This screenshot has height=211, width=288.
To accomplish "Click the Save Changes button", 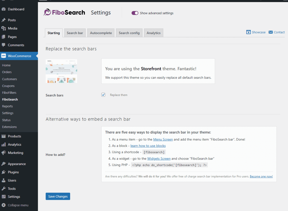I will click(x=58, y=196).
